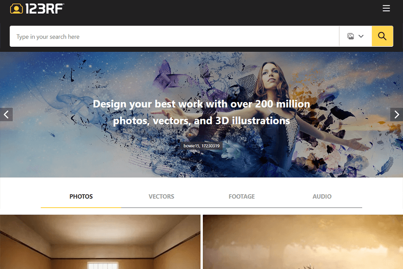Viewport: 403px width, 269px height.
Task: Switch to the VECTORS tab
Action: (161, 196)
